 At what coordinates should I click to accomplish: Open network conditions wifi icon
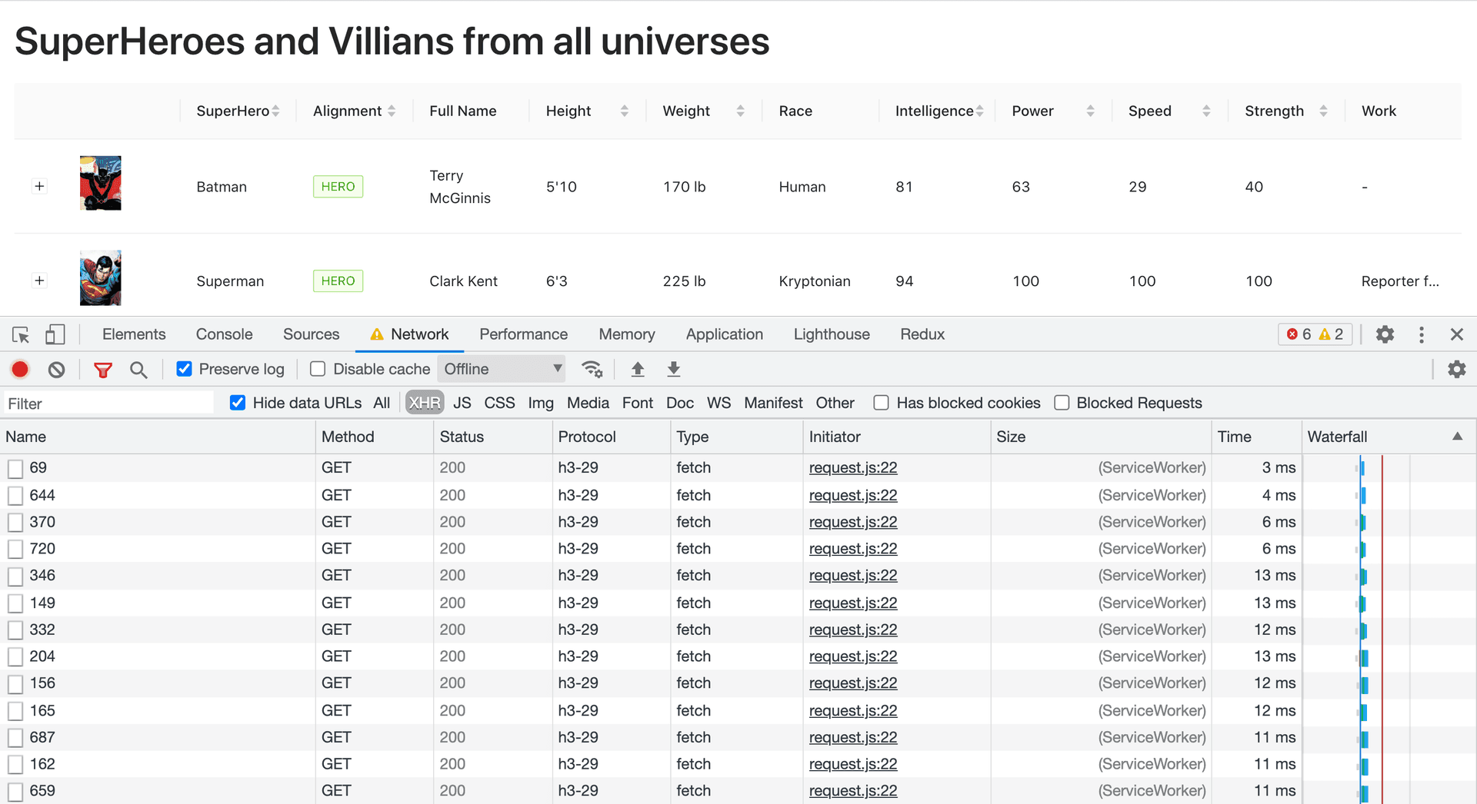click(592, 370)
